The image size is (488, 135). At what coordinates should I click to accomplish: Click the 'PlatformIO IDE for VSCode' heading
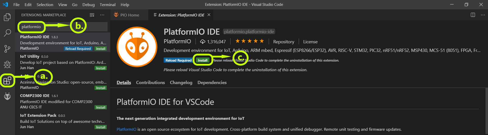coord(165,102)
